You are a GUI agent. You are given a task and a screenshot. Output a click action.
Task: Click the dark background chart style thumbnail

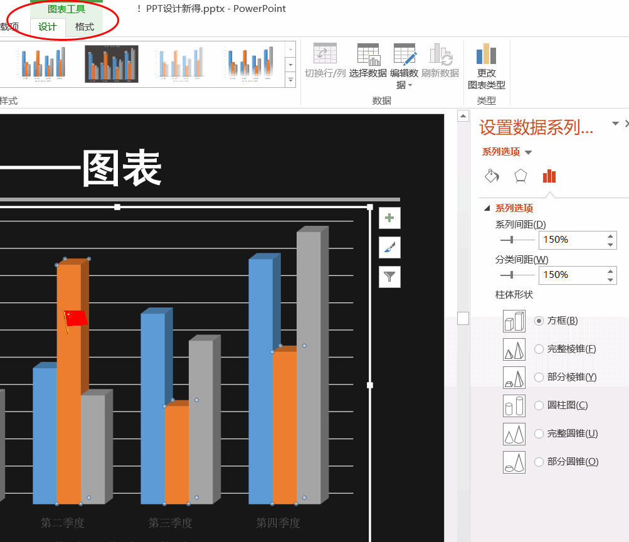point(112,64)
